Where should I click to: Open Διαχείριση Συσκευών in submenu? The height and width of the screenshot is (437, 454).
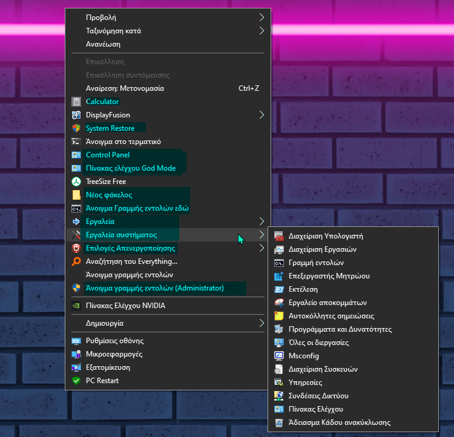click(354, 369)
